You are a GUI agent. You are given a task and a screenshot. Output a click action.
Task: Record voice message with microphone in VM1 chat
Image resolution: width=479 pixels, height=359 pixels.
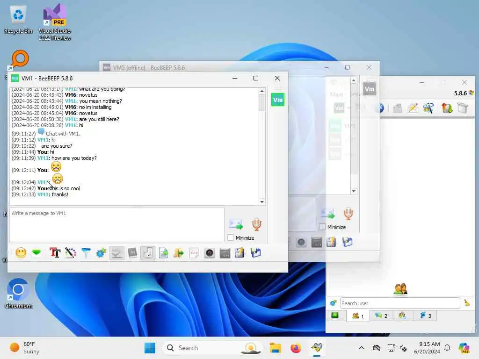pyautogui.click(x=257, y=224)
